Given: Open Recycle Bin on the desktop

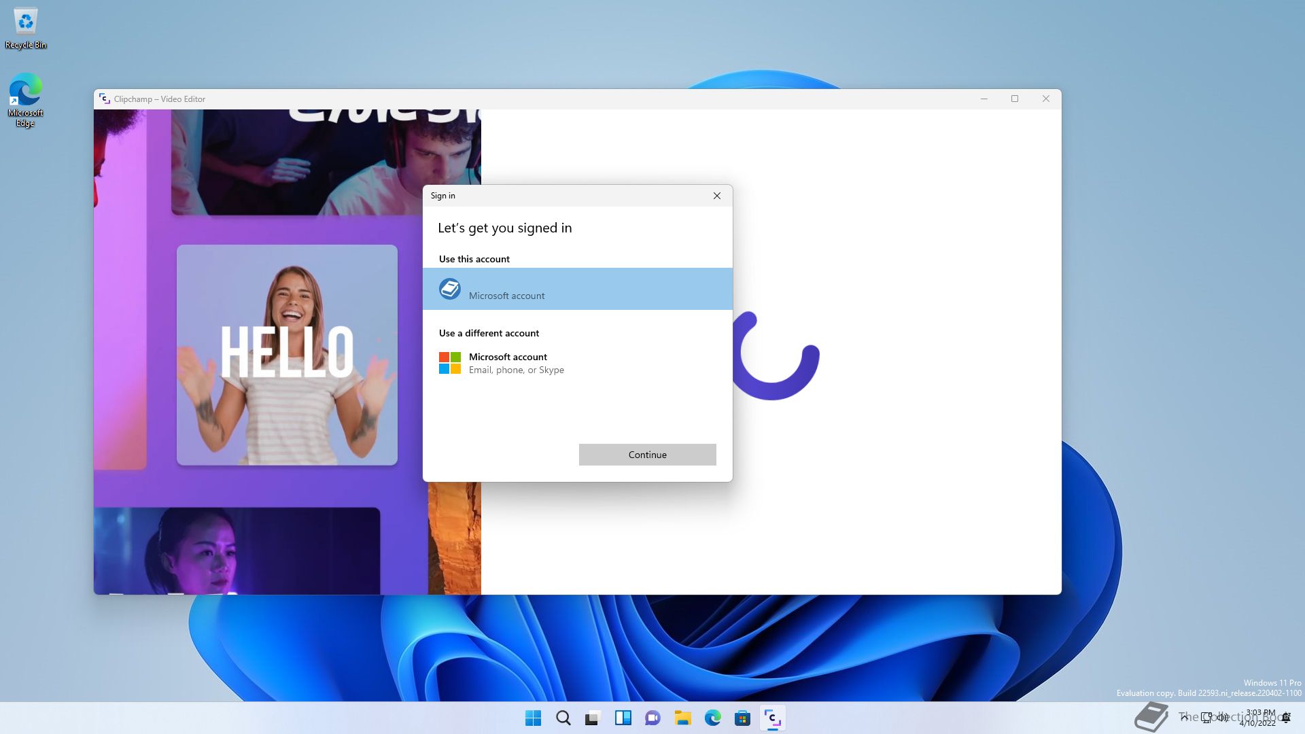Looking at the screenshot, I should [26, 29].
